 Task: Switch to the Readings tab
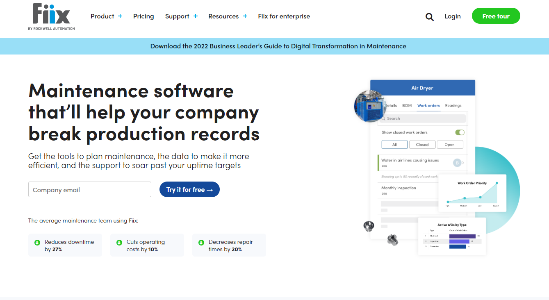click(453, 105)
